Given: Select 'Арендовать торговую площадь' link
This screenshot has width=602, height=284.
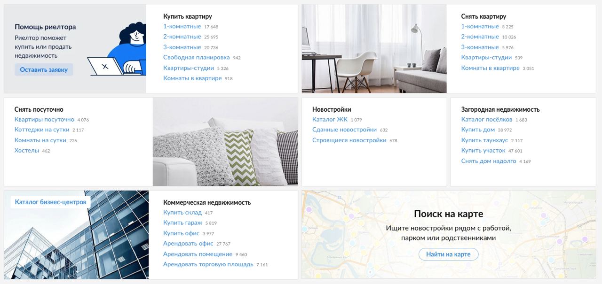Looking at the screenshot, I should pos(208,264).
